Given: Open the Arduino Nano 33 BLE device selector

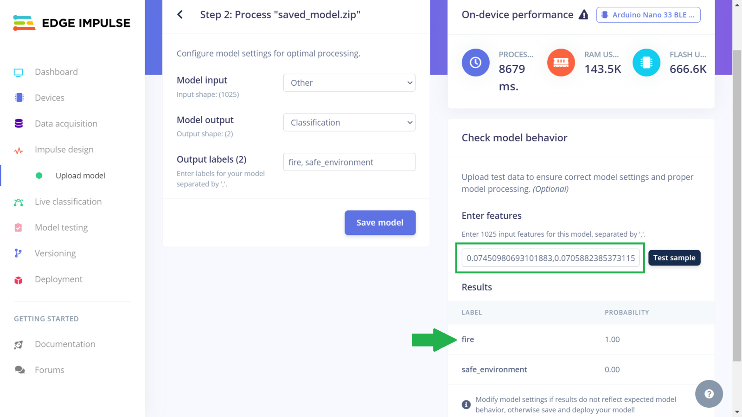Looking at the screenshot, I should 648,15.
